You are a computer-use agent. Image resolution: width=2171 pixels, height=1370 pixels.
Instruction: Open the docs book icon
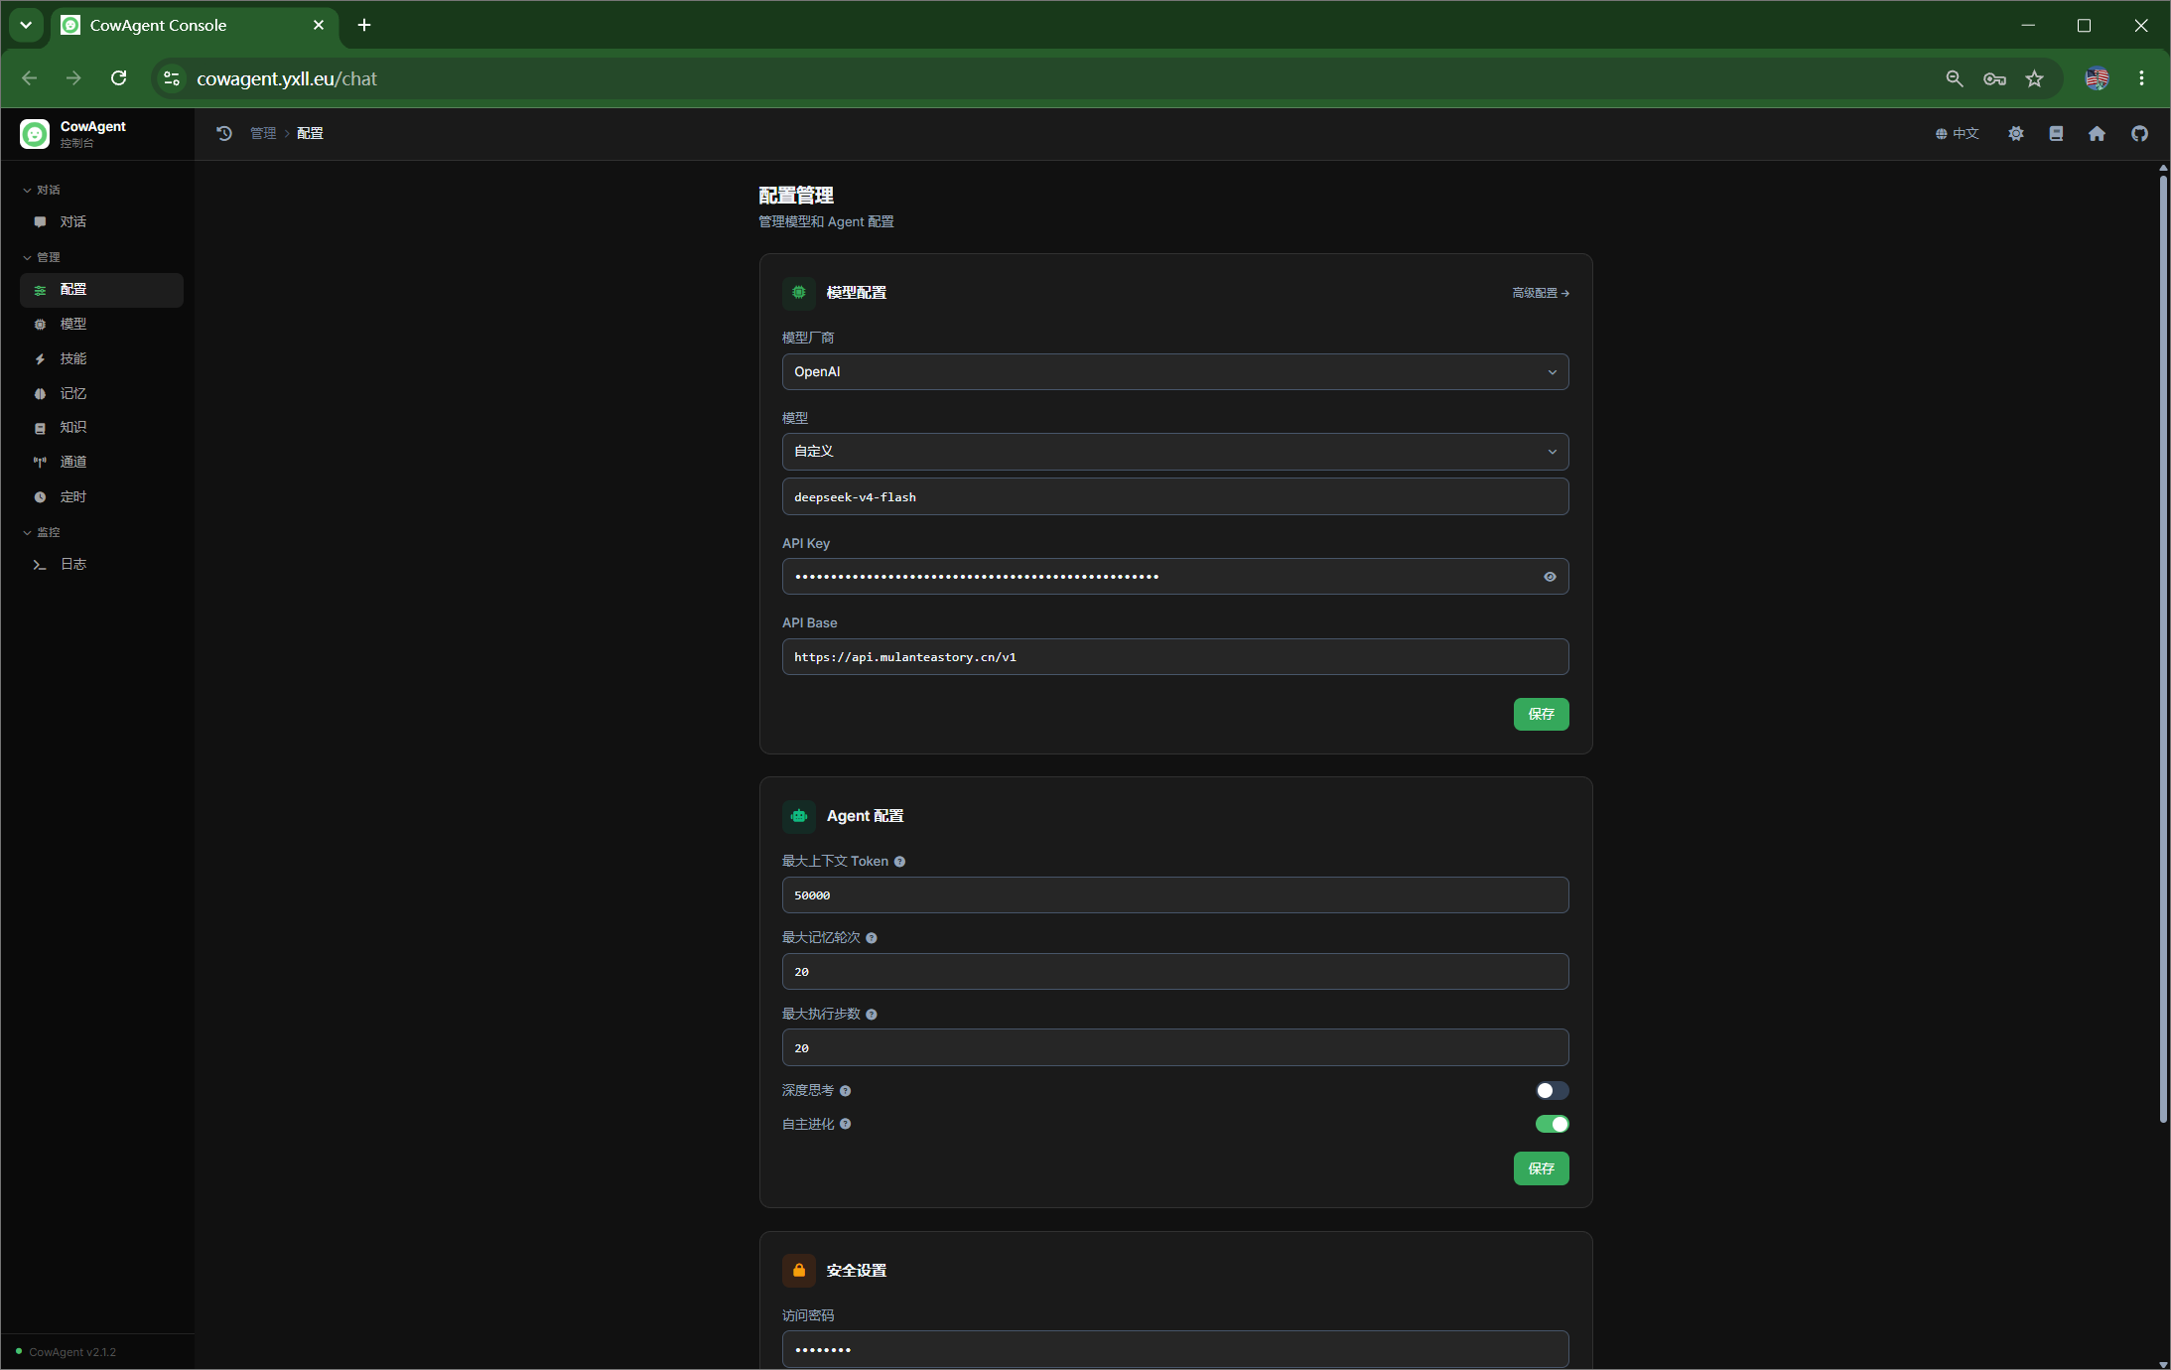[2056, 133]
